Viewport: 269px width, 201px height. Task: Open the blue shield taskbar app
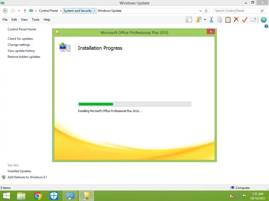point(54,196)
